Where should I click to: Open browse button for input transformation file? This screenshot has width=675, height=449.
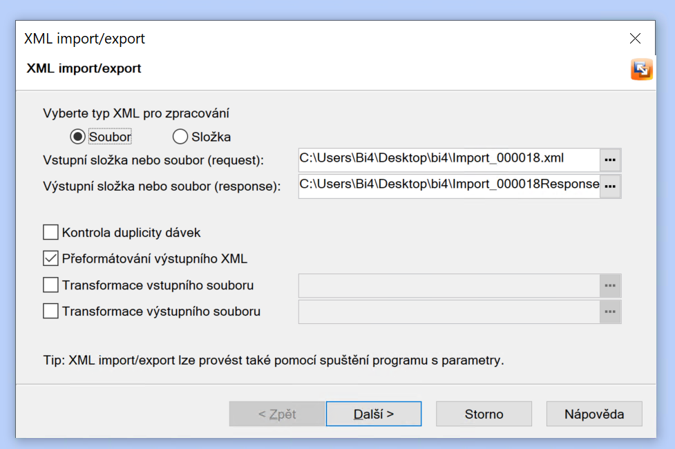click(x=609, y=285)
